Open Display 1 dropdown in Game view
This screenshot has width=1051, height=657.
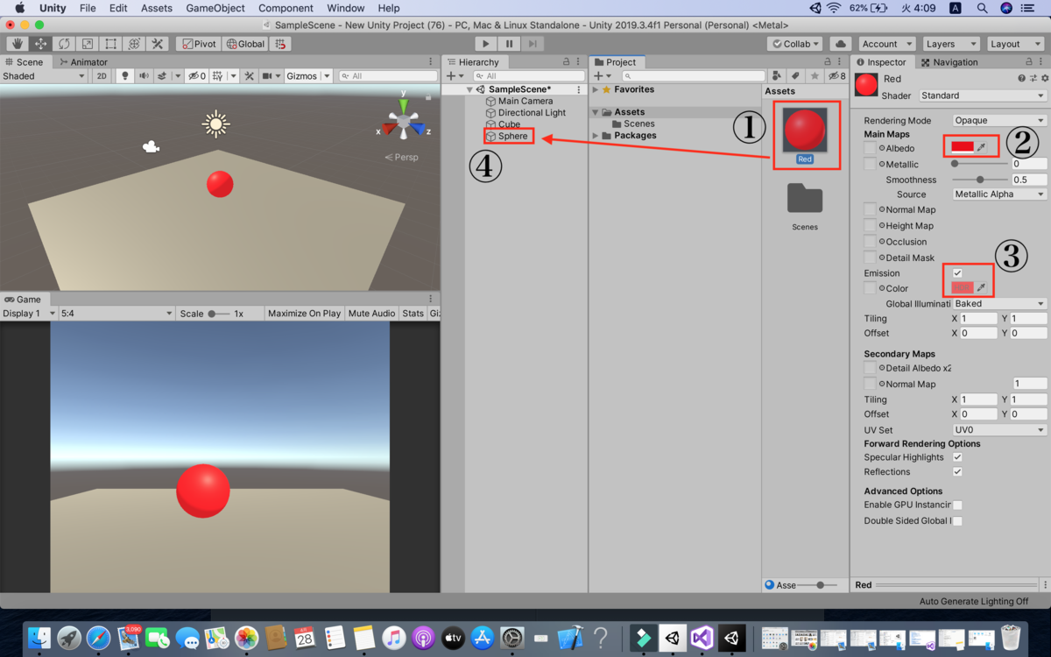tap(29, 314)
